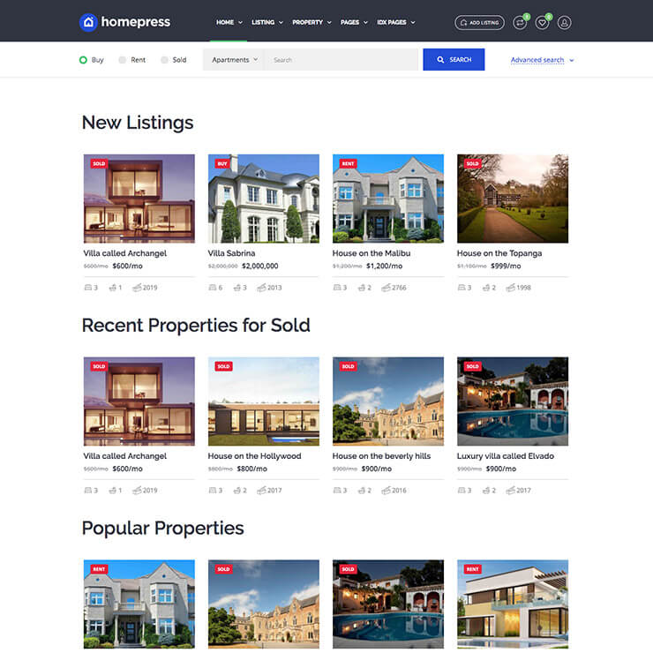The width and height of the screenshot is (653, 653).
Task: Click Luxury villa called Elvado title
Action: pyautogui.click(x=505, y=456)
